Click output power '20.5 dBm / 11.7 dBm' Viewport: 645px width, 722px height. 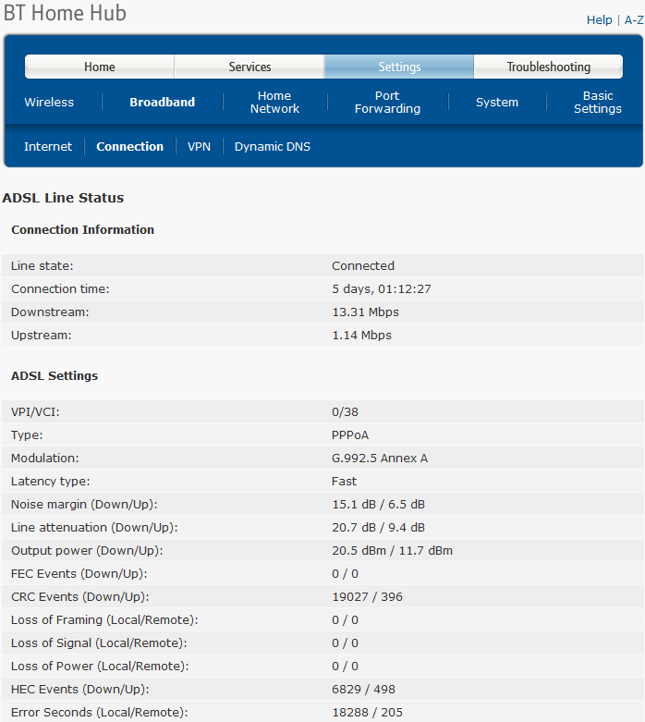[x=392, y=550]
